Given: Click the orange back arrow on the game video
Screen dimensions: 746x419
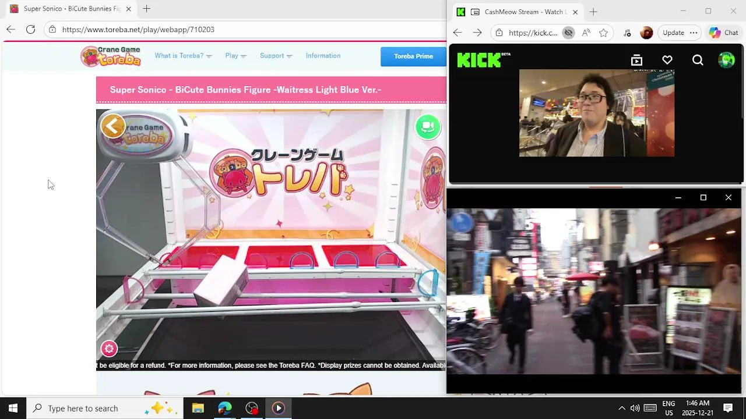Looking at the screenshot, I should 113,126.
